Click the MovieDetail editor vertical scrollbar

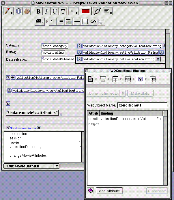167,49
